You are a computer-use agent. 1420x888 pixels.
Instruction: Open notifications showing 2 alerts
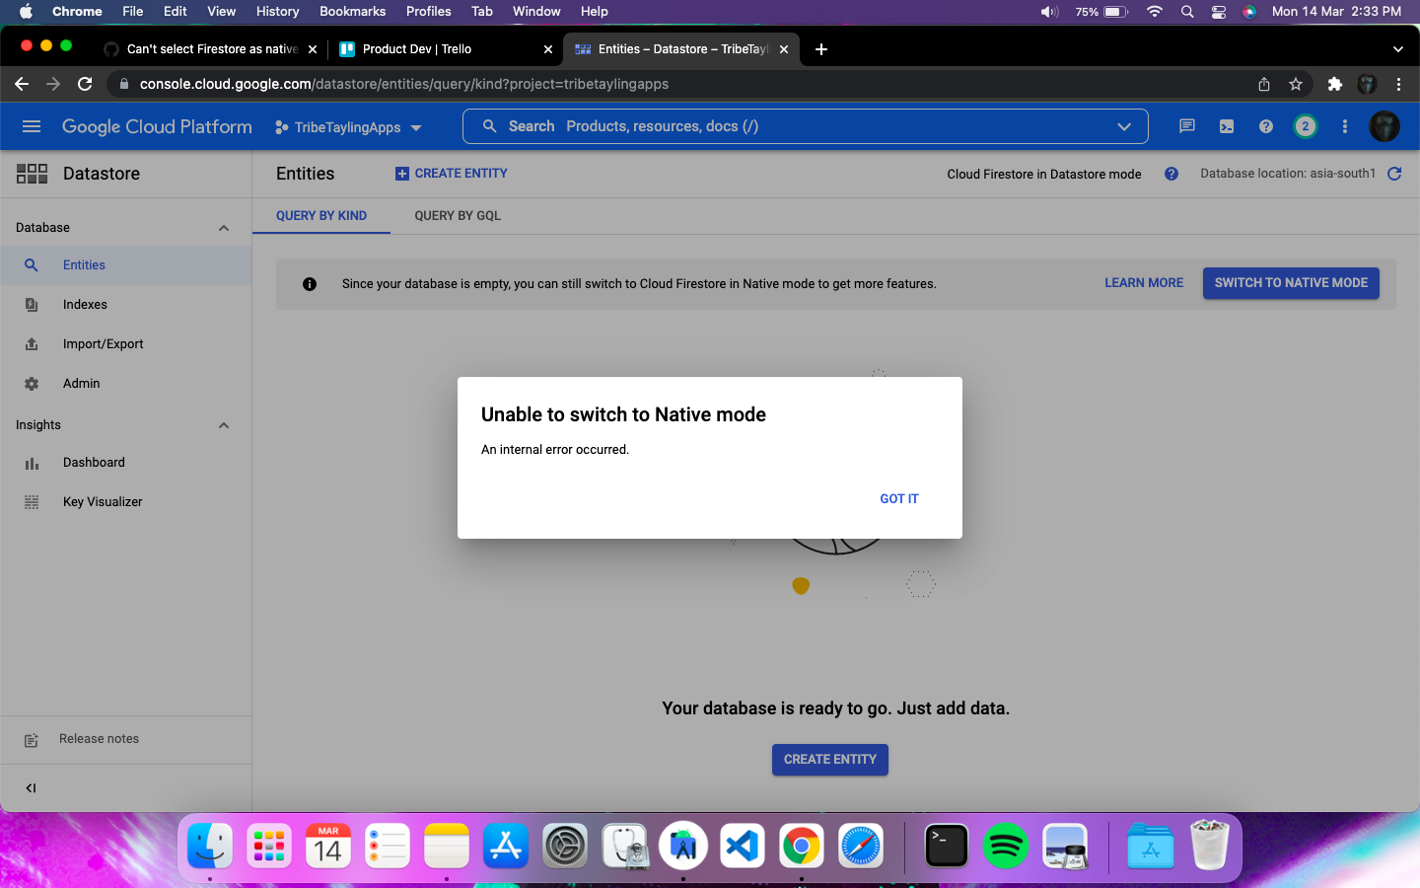coord(1305,126)
